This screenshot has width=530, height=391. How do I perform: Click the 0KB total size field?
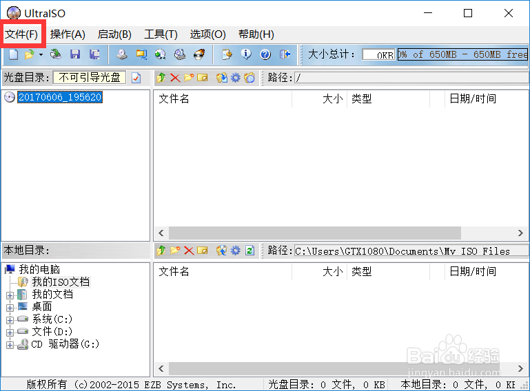click(x=378, y=54)
